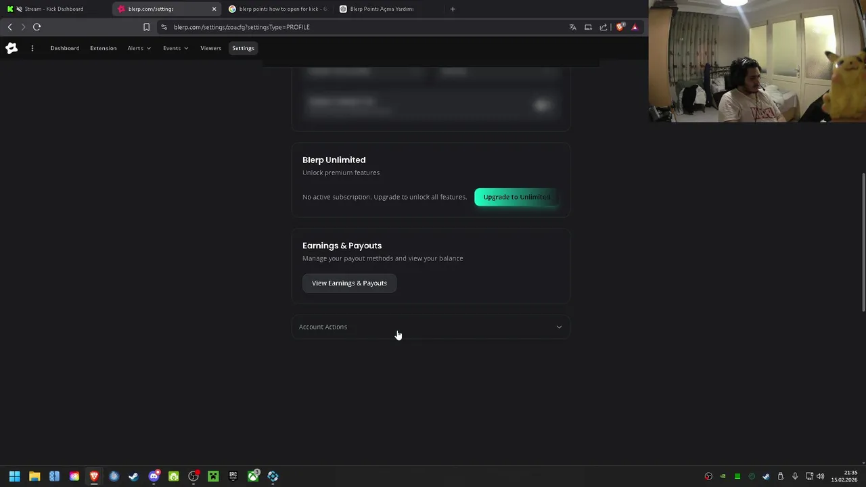The width and height of the screenshot is (866, 487).
Task: Expand the Account Actions section
Action: [x=430, y=327]
